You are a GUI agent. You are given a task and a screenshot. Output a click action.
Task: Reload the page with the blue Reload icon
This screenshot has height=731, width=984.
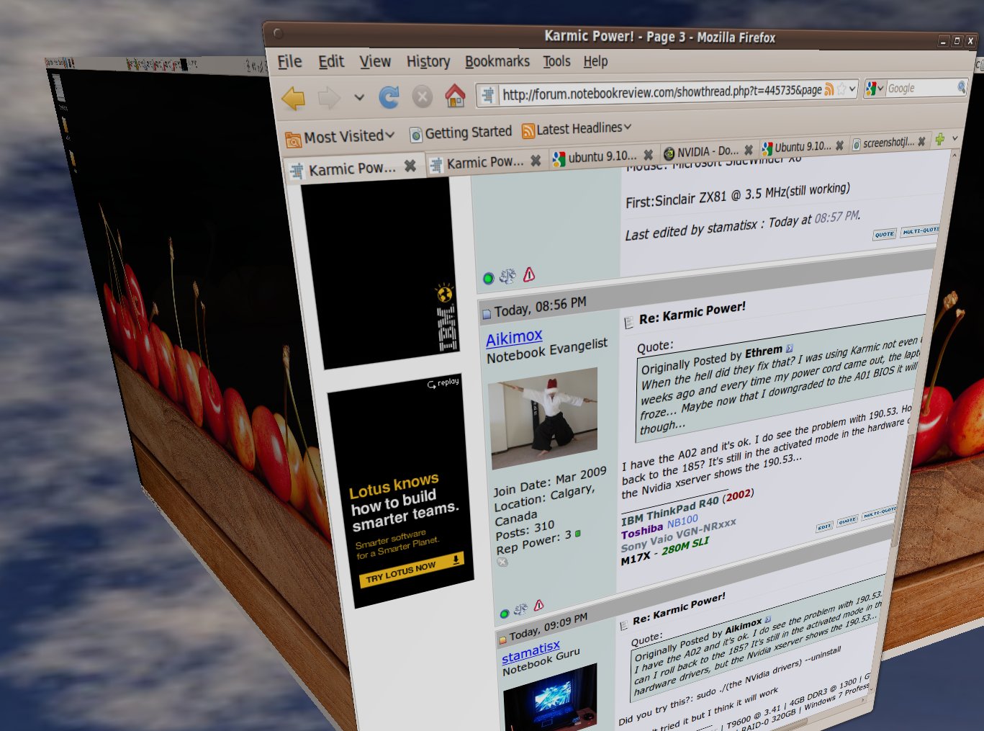[x=389, y=97]
